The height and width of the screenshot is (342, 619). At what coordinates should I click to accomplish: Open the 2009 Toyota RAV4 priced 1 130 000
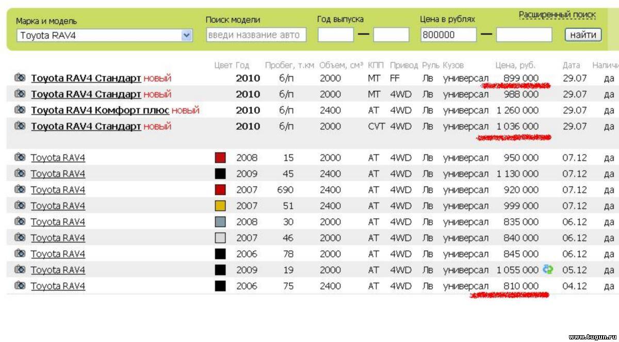click(x=58, y=174)
